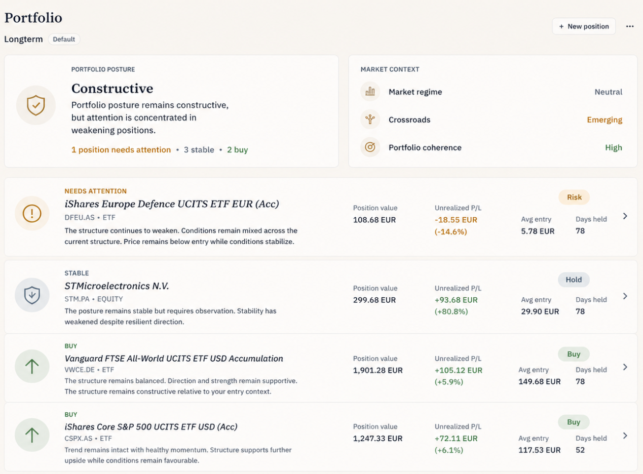Click the green up-arrow icon for iShares Core S&P 500
Screen dimensions: 643x474
click(32, 434)
